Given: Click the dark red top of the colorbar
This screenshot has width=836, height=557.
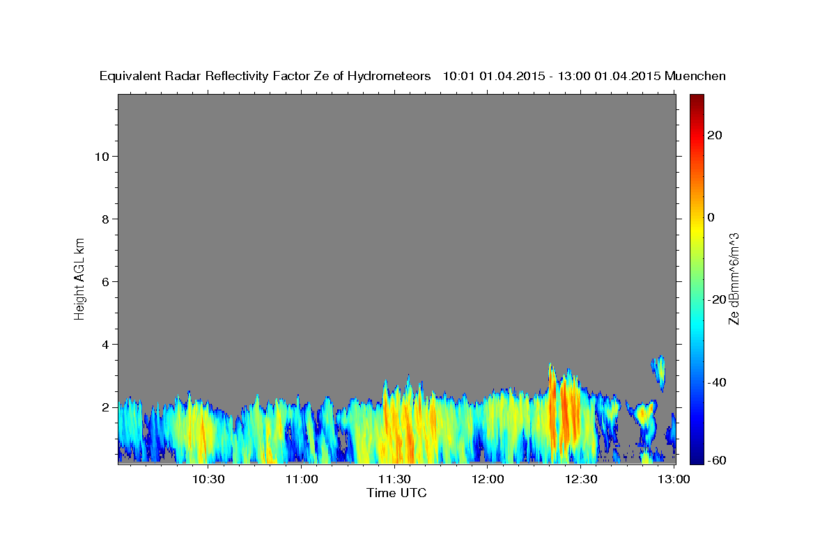Looking at the screenshot, I should point(697,100).
